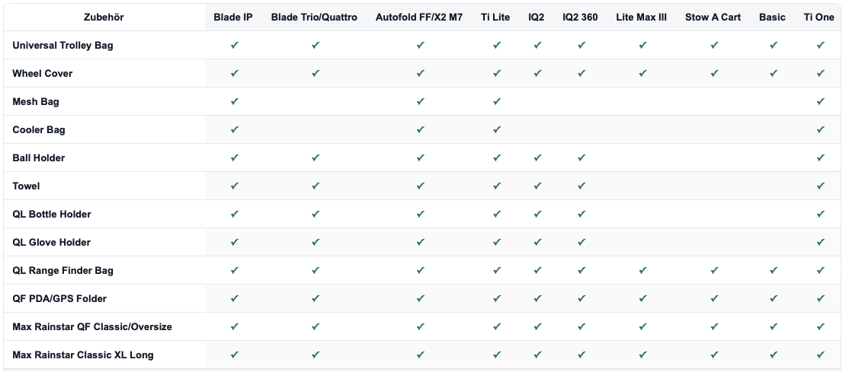Click the Max Rainstar QF Classic/Oversize checkmark under Ti Lite

point(497,326)
